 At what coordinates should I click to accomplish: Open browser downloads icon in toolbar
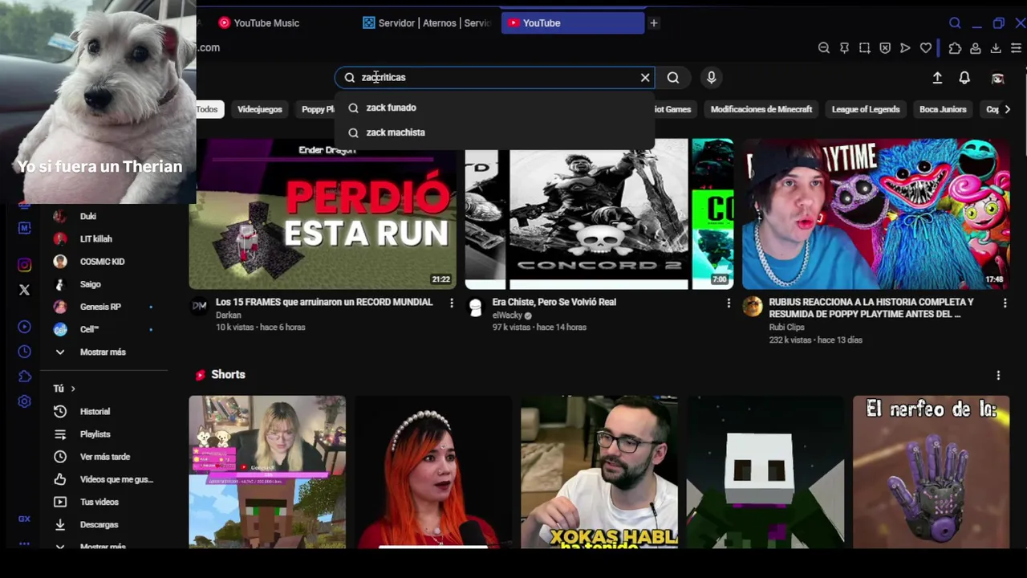(996, 48)
